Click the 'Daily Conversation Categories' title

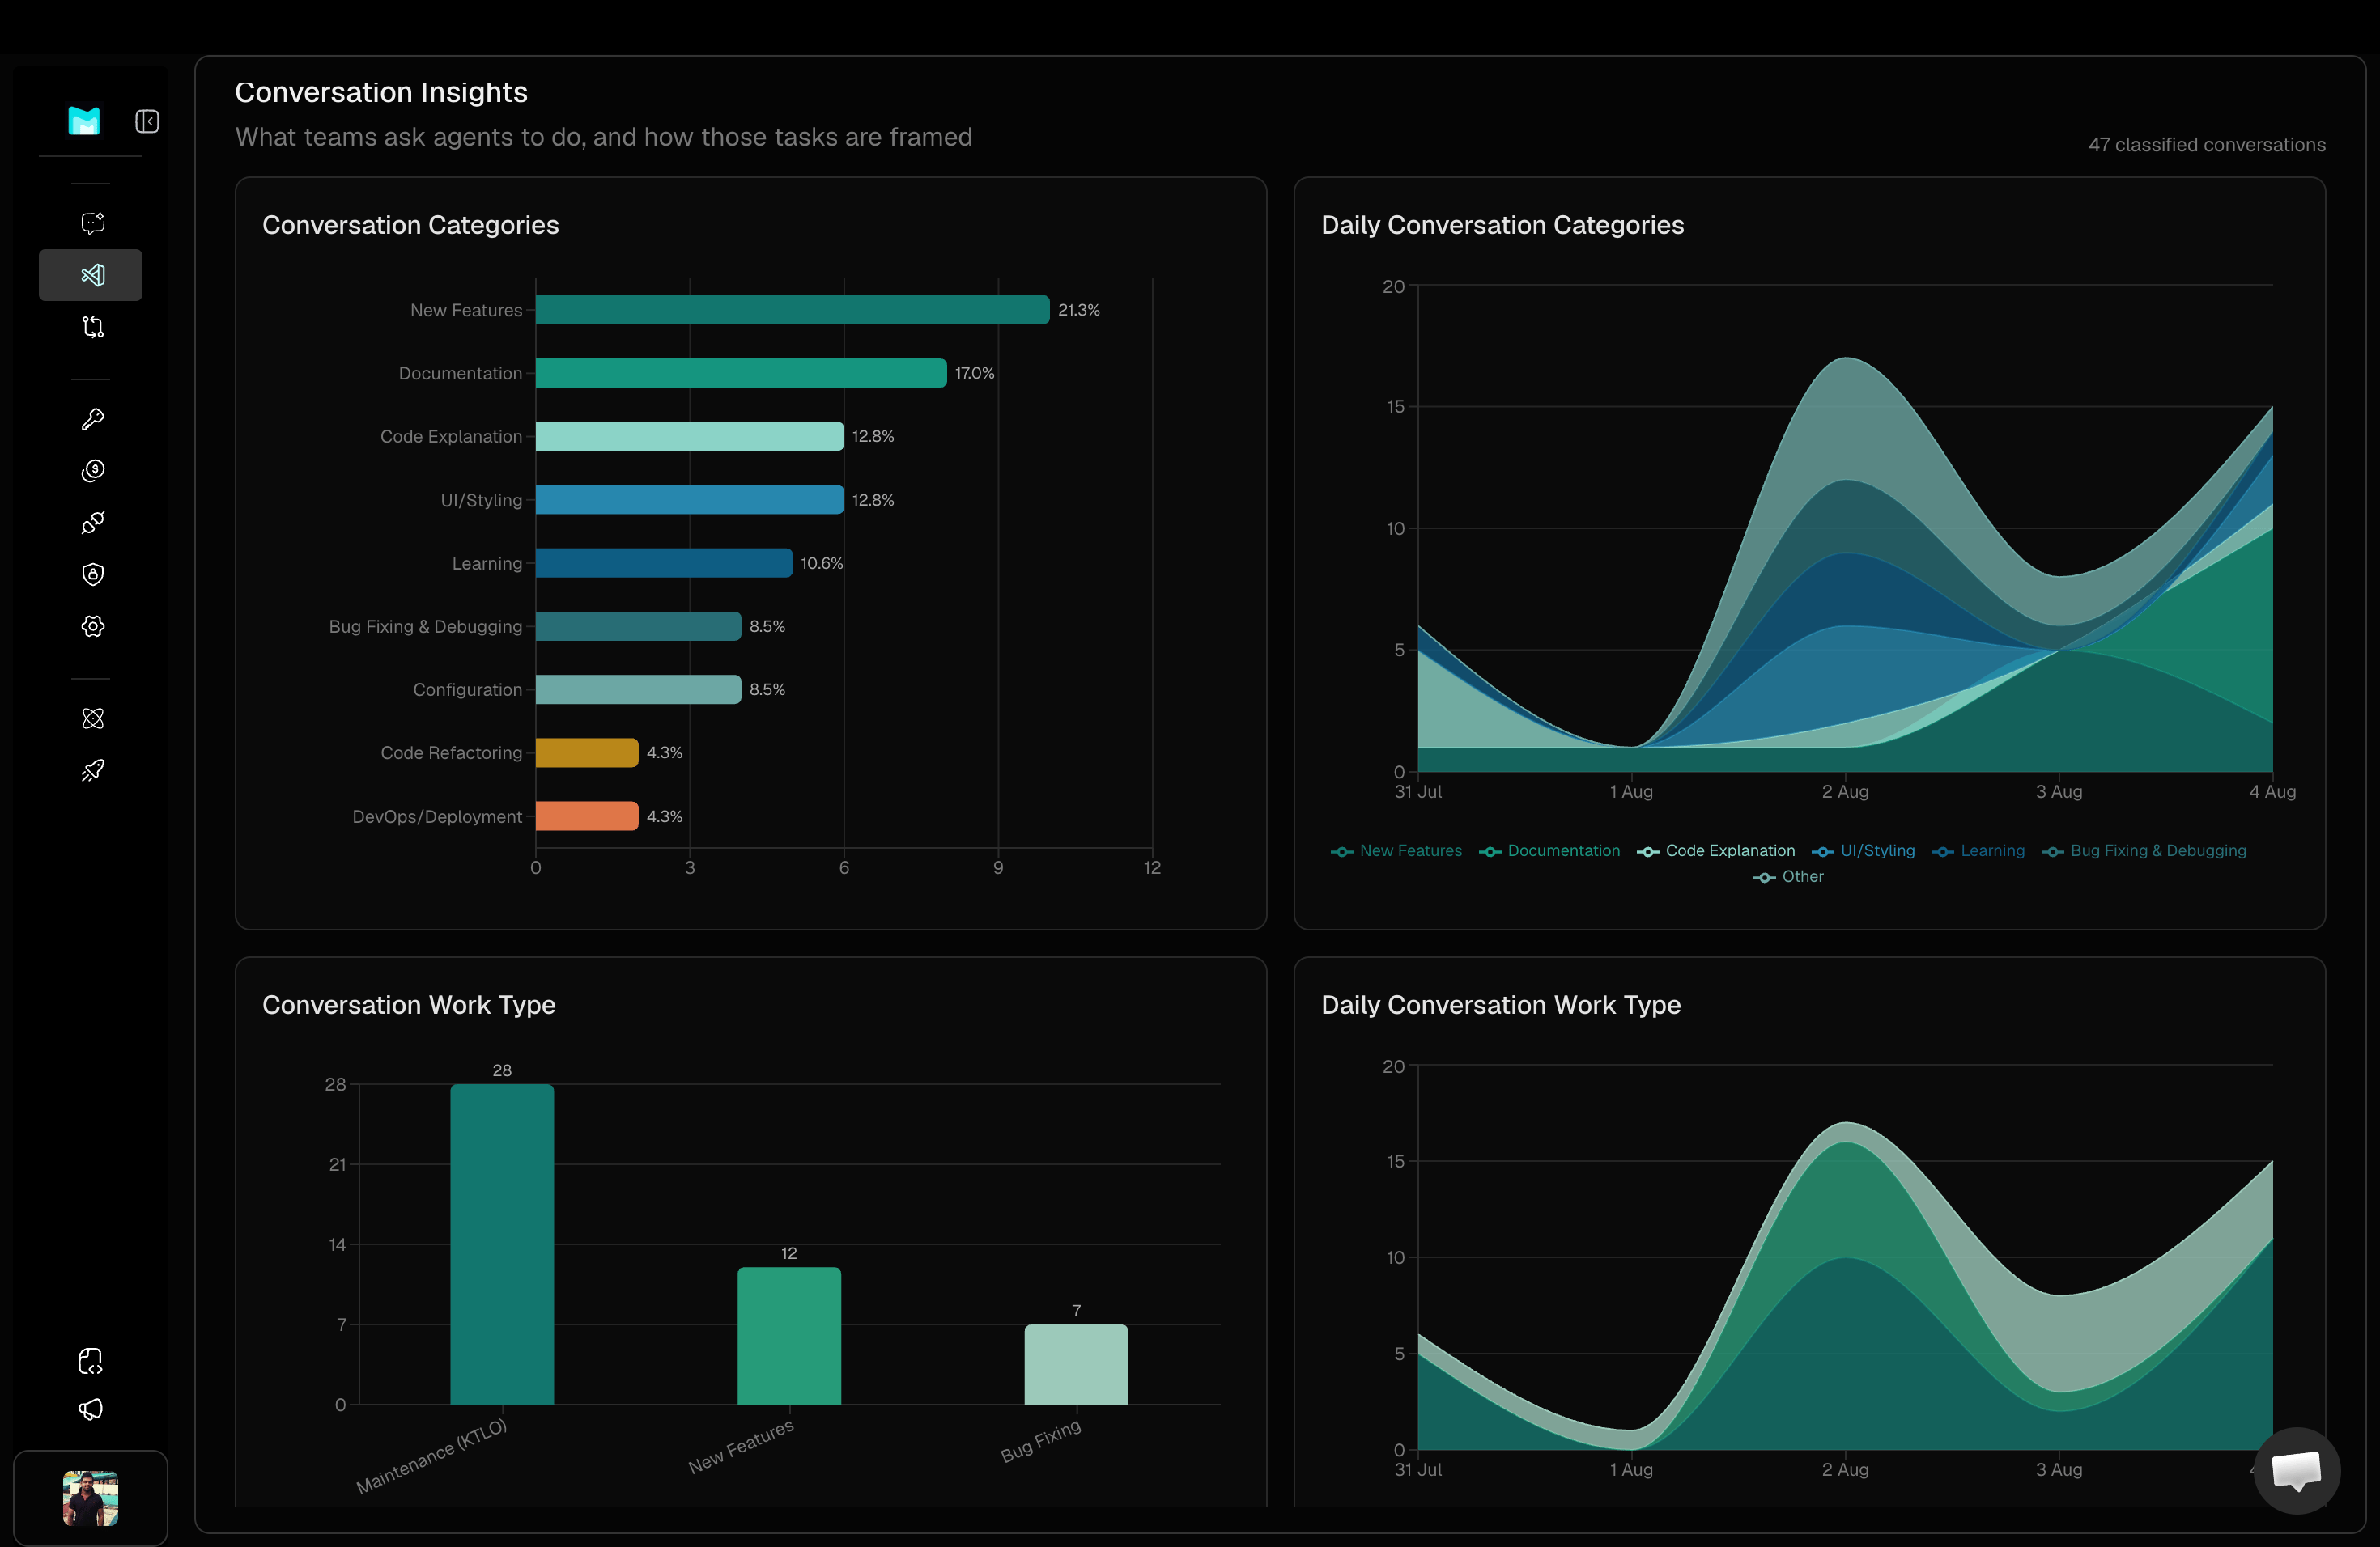(1502, 225)
